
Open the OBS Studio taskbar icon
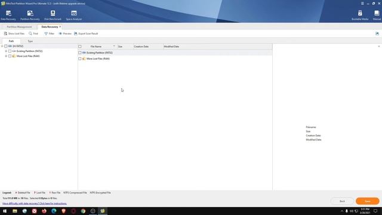(x=93, y=211)
